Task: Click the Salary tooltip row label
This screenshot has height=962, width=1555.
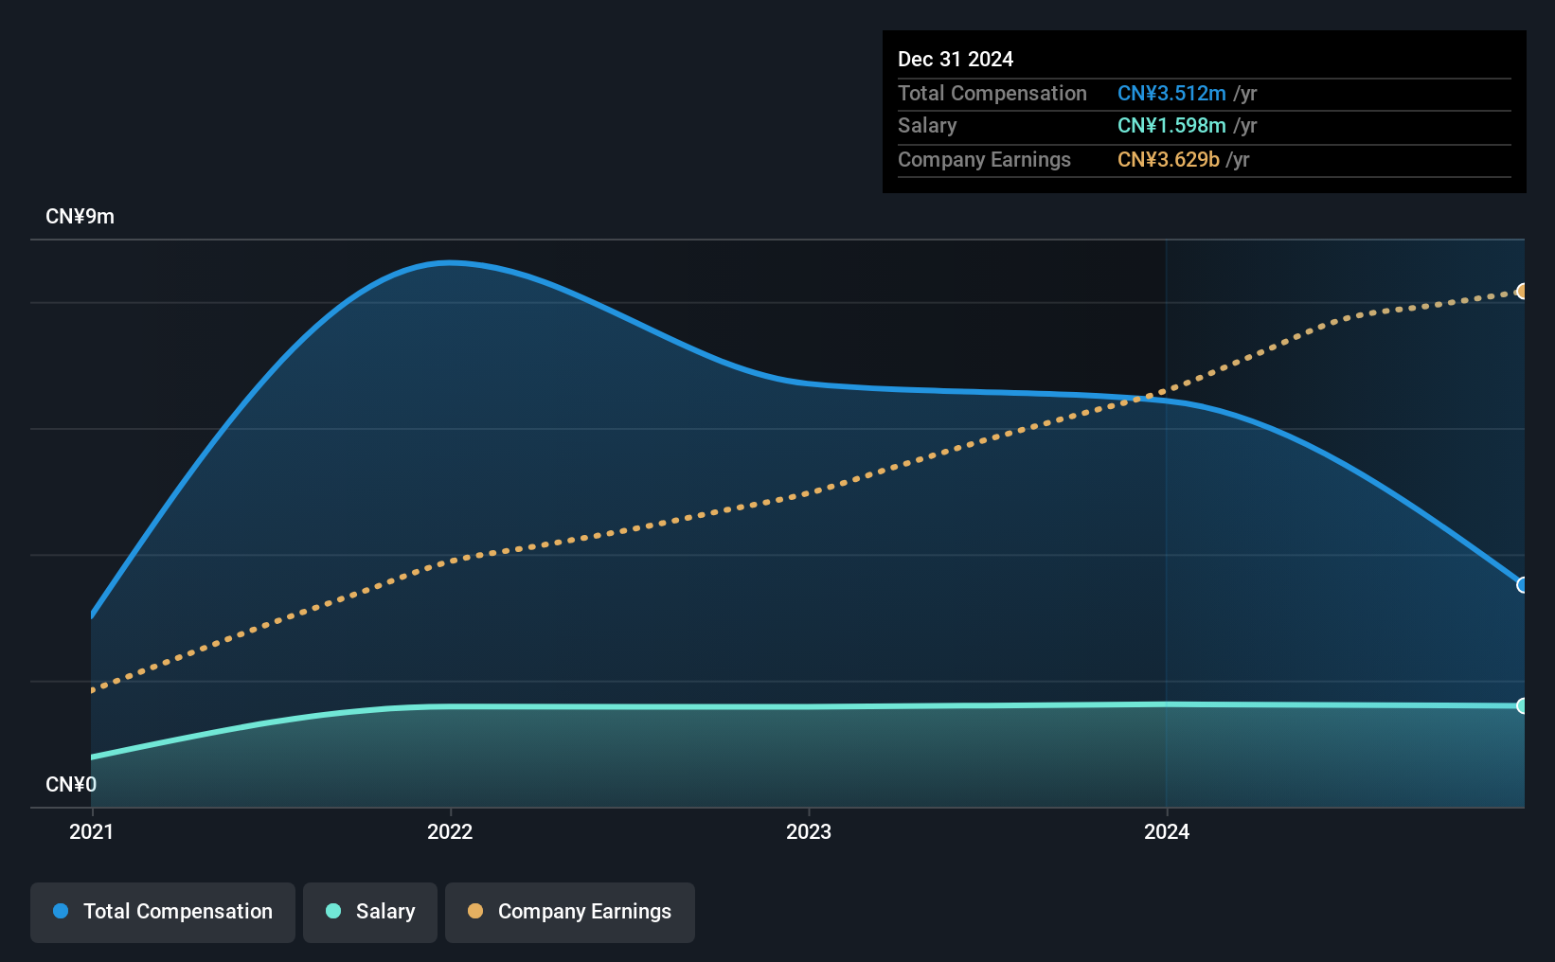Action: [x=927, y=126]
